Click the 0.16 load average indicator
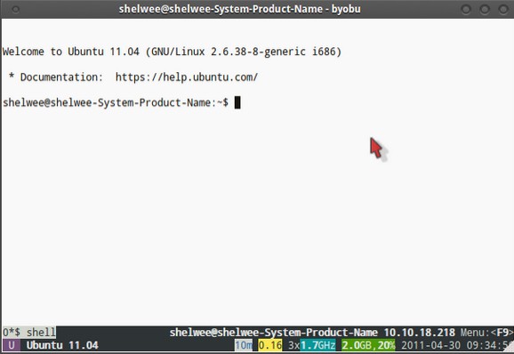The image size is (514, 354). tap(270, 345)
